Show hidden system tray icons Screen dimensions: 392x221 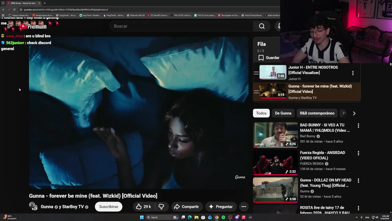(x=357, y=217)
